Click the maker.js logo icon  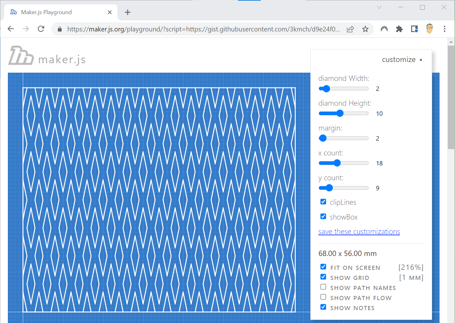(x=21, y=55)
